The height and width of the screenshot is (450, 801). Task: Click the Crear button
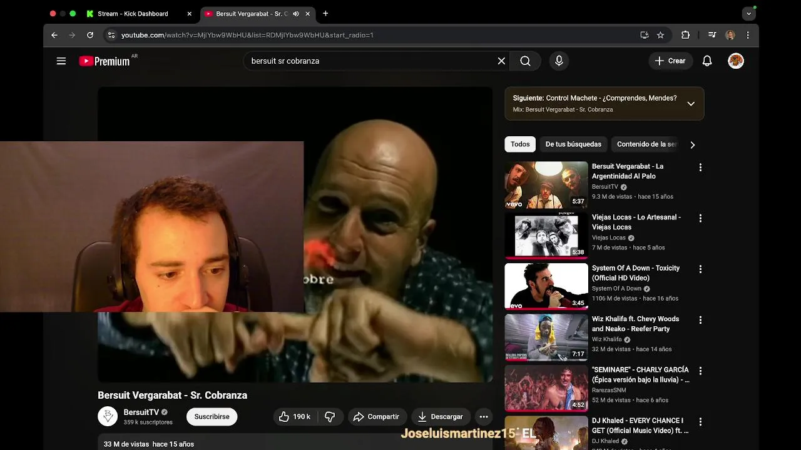tap(670, 61)
